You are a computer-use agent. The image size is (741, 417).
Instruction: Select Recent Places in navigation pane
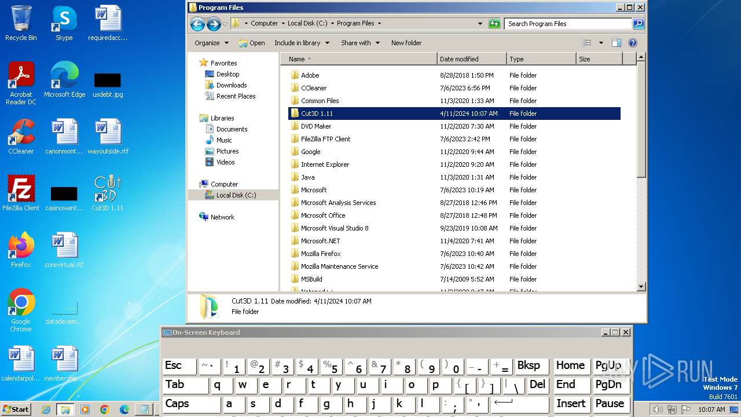[x=236, y=96]
